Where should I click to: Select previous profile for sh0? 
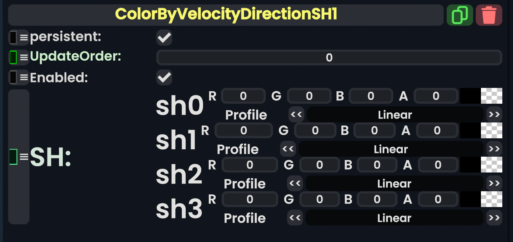pos(296,115)
